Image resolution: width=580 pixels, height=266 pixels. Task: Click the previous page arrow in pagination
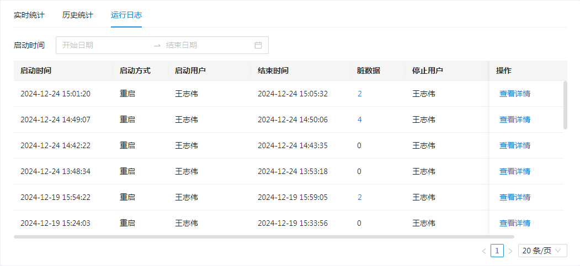(x=483, y=251)
